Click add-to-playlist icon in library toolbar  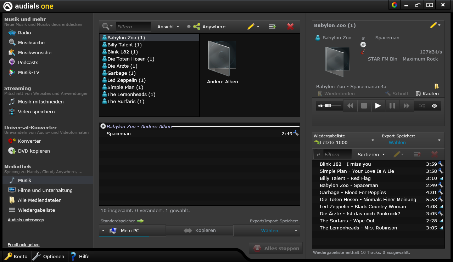click(x=272, y=27)
